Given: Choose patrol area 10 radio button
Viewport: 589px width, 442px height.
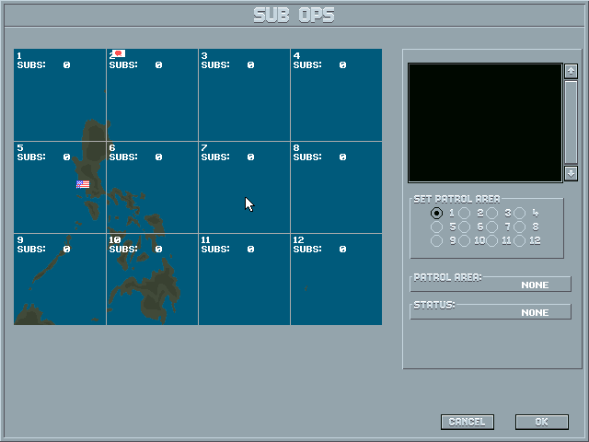Looking at the screenshot, I should tap(464, 240).
